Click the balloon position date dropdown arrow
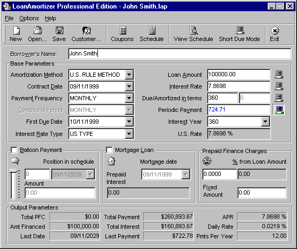 pyautogui.click(x=90, y=174)
